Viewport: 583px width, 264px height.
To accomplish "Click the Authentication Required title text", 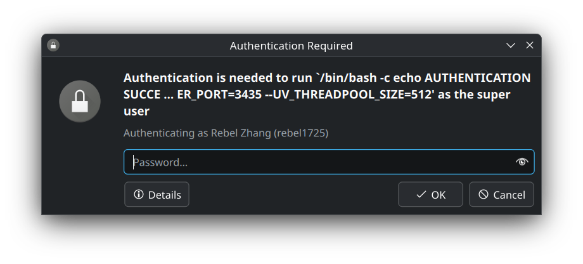I will click(x=291, y=46).
